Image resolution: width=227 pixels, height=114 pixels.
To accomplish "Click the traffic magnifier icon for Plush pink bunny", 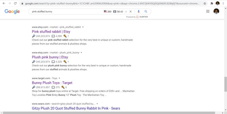I will [33, 62].
